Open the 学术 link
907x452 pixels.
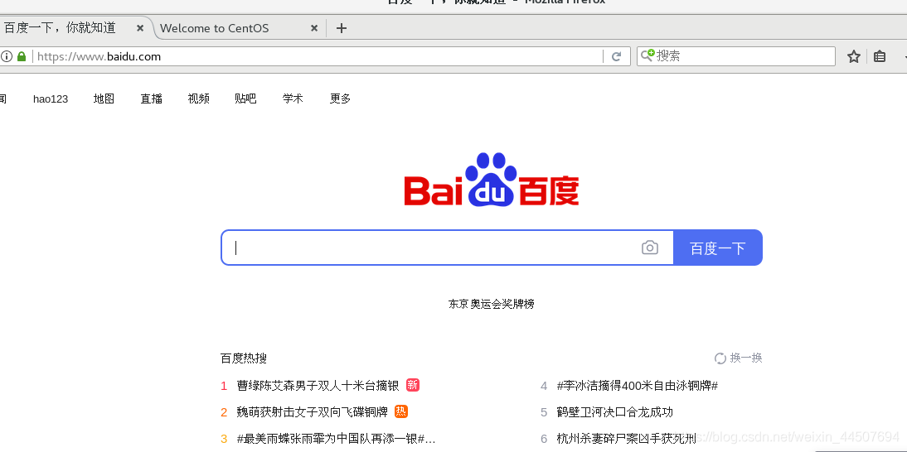point(293,99)
